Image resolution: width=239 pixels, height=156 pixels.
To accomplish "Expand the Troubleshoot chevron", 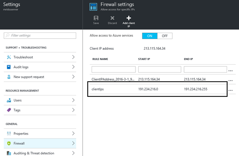I will (x=73, y=57).
